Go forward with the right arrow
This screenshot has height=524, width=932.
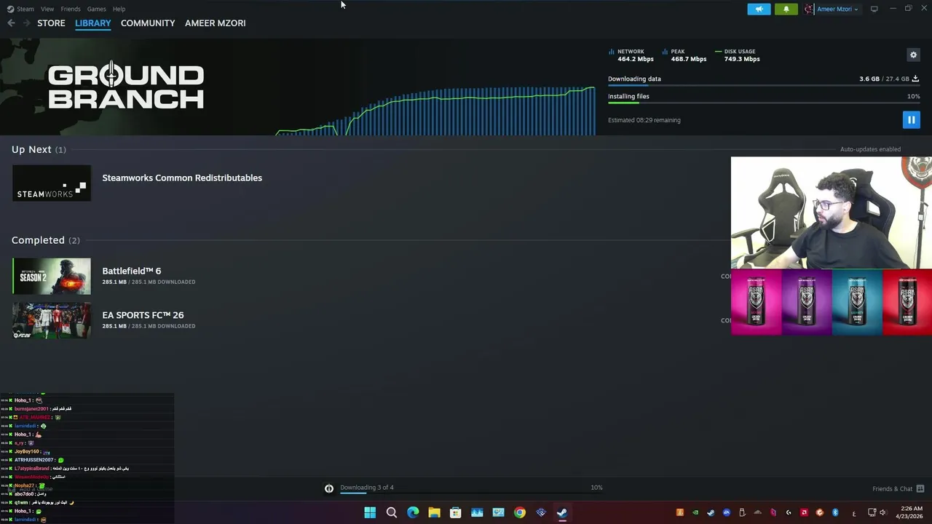coord(27,23)
